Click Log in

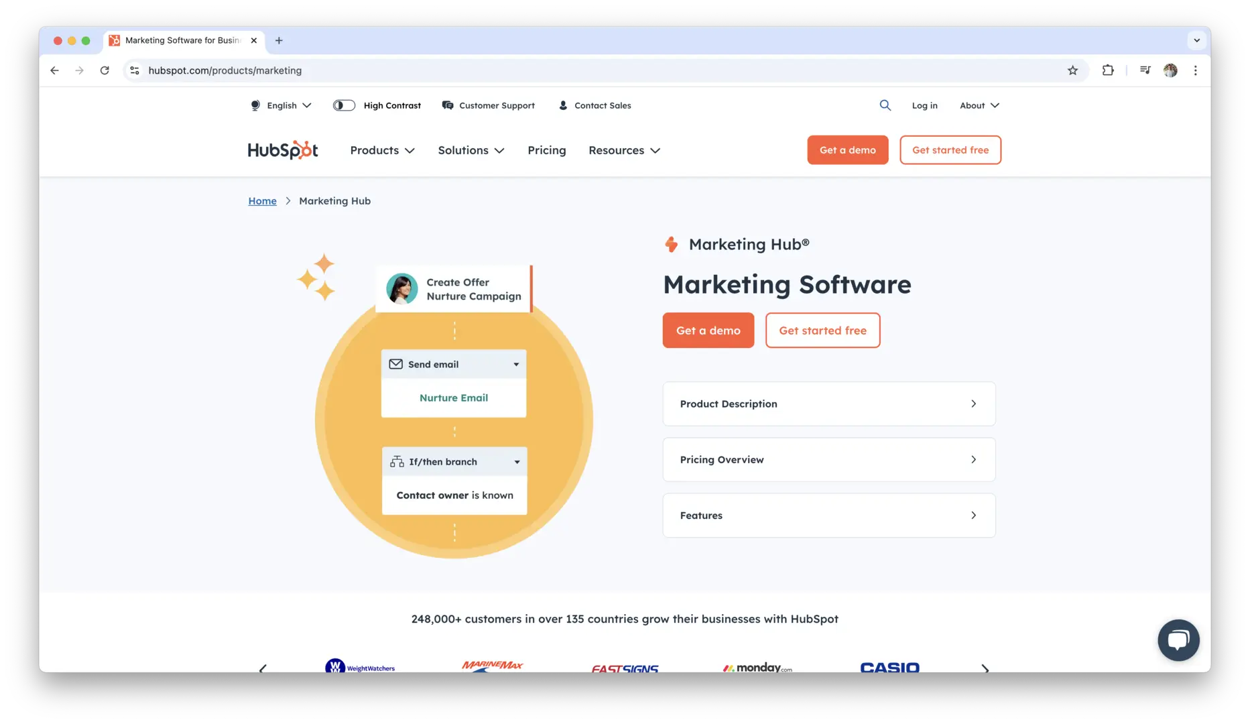(x=924, y=105)
